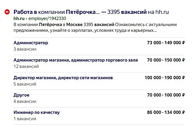
Task: Click the hh.ru favicon icon
Action: pyautogui.click(x=7, y=12)
